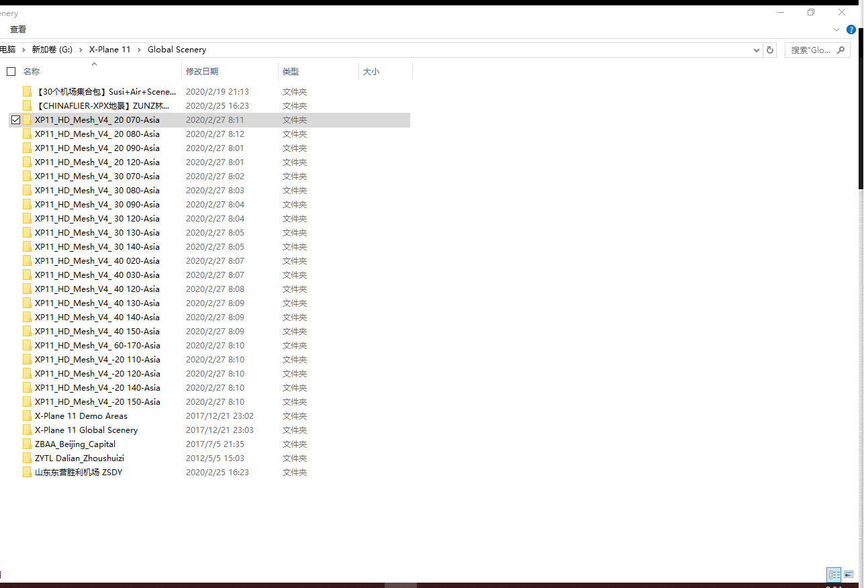864x588 pixels.
Task: Click the vertical scrollbar thumb
Action: [860, 107]
